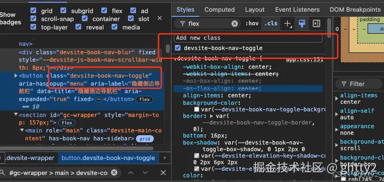Click the -webkit-box-align declaration
Screen dimensions: 384x182
click(227, 67)
